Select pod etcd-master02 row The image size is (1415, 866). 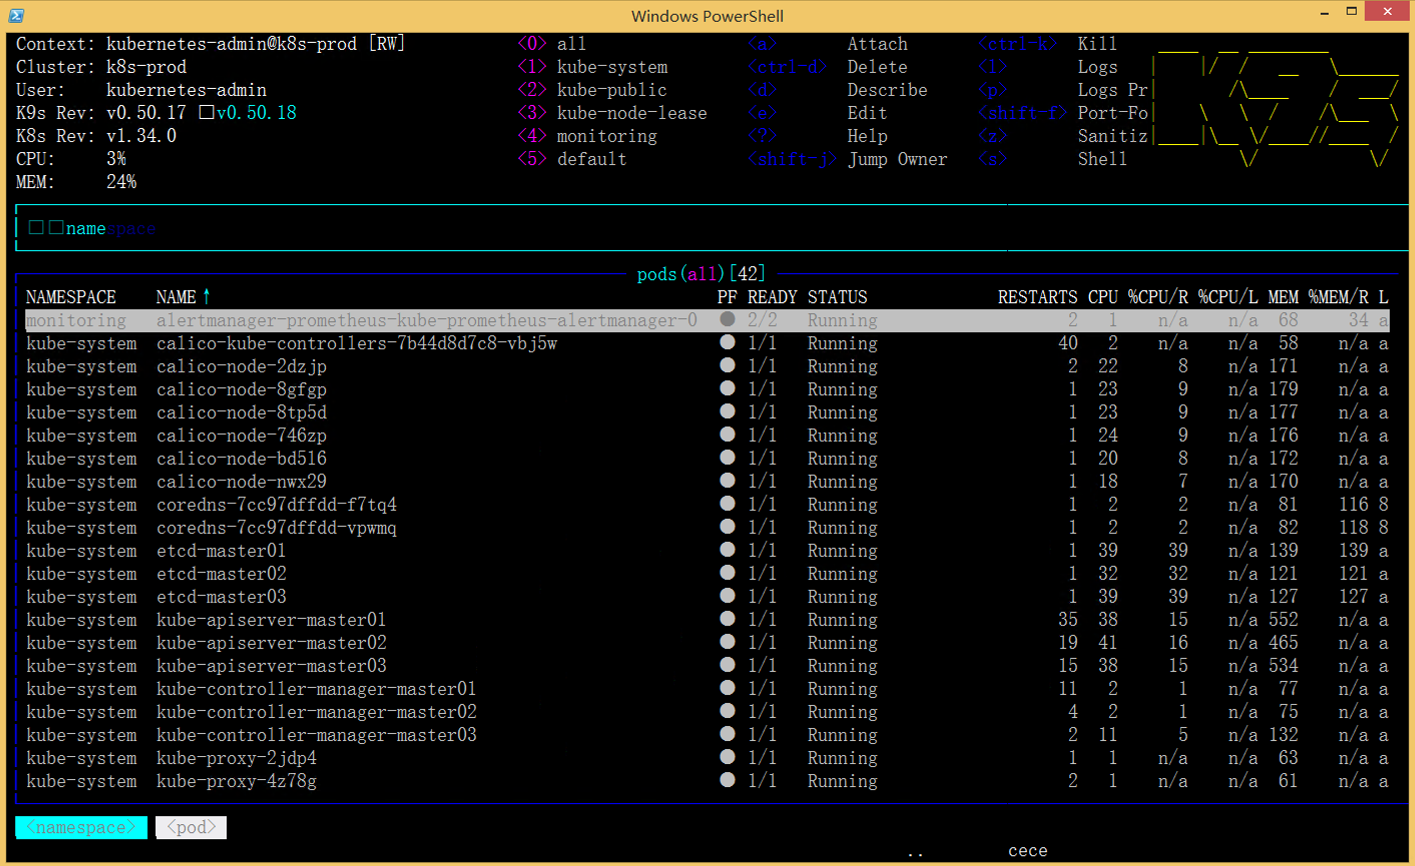tap(707, 573)
